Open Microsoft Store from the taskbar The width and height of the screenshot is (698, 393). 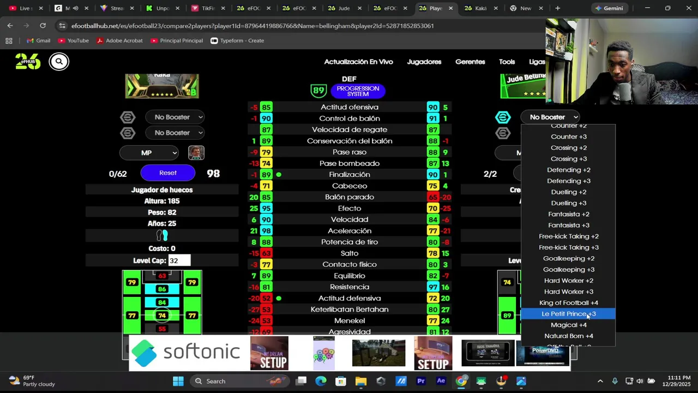tap(341, 381)
